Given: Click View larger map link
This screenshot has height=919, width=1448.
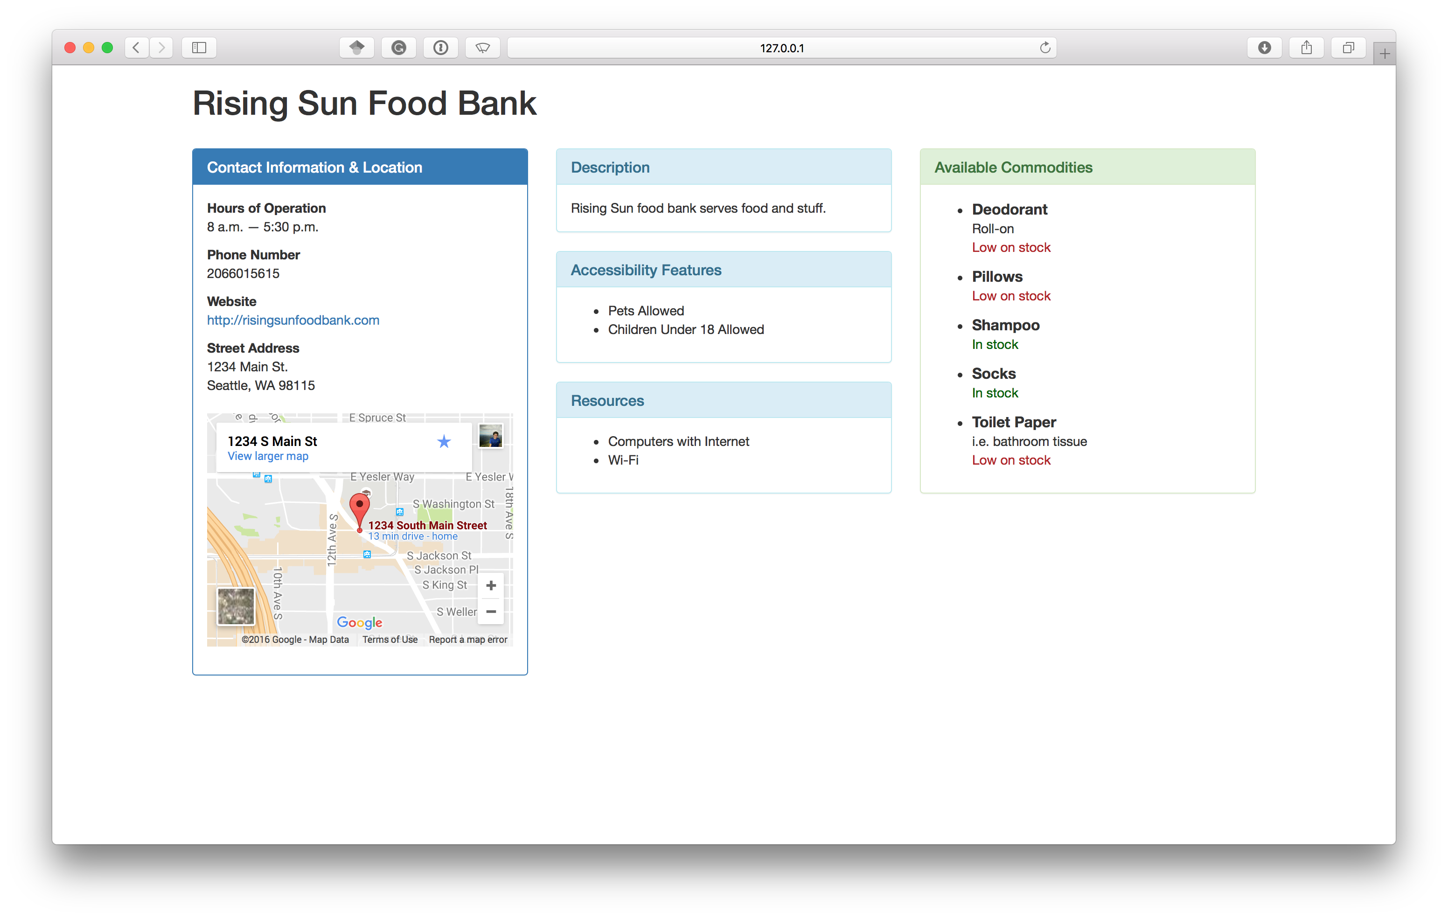Looking at the screenshot, I should (268, 456).
